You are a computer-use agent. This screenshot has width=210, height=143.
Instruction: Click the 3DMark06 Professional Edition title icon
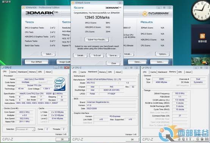(24, 8)
